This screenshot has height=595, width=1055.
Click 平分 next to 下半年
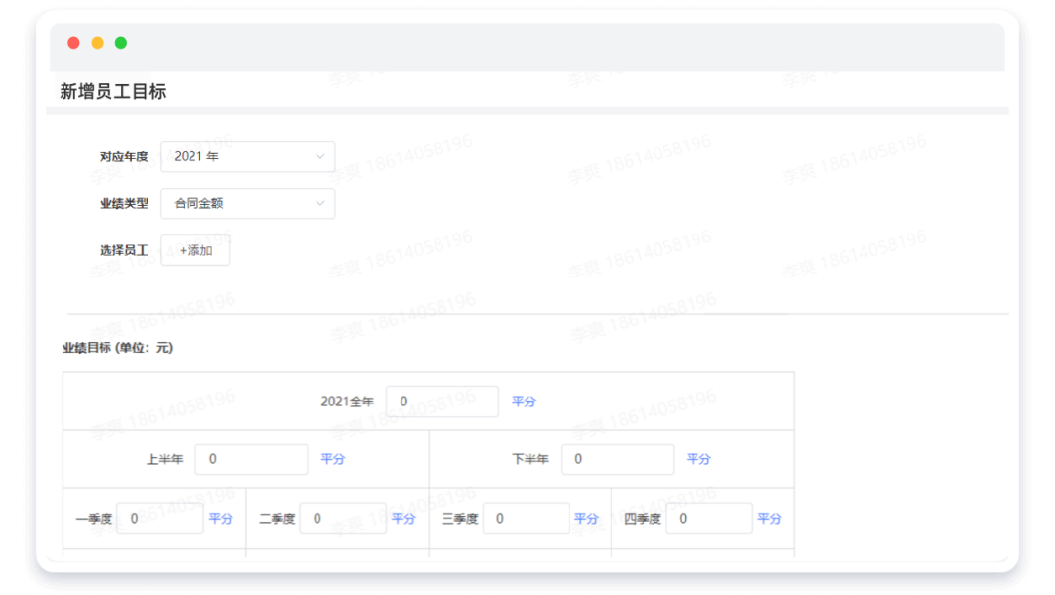tap(698, 459)
